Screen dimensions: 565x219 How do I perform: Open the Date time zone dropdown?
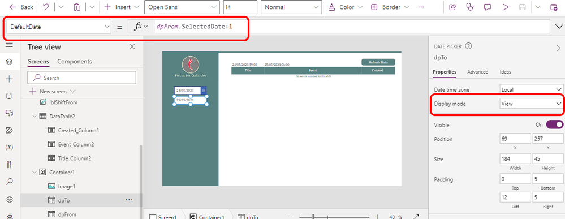click(532, 89)
